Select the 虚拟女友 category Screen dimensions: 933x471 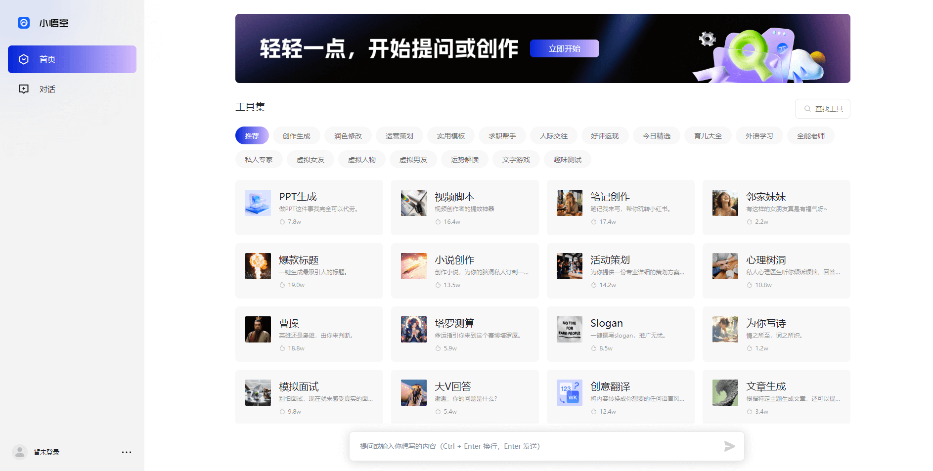310,159
